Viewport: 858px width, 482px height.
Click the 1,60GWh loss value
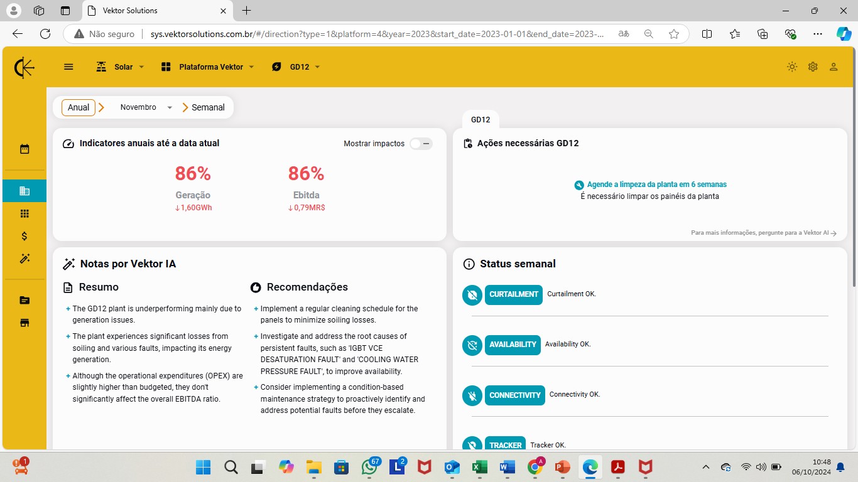[193, 208]
